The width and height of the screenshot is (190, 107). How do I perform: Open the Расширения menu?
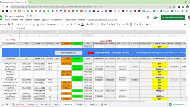pos(70,20)
